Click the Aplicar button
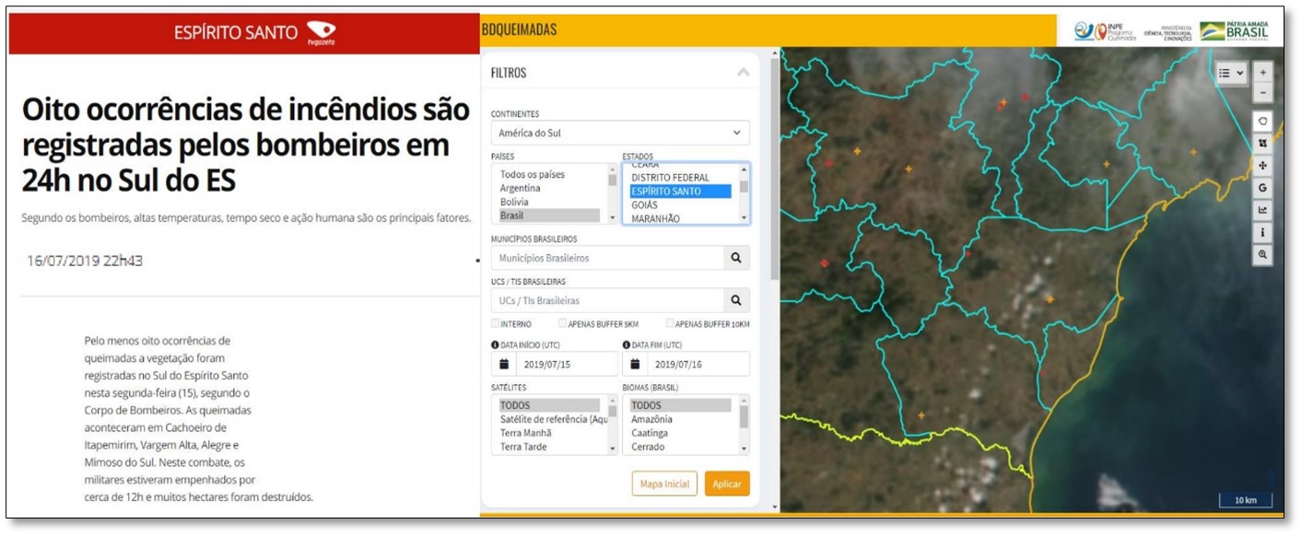Image resolution: width=1302 pixels, height=536 pixels. click(x=727, y=484)
